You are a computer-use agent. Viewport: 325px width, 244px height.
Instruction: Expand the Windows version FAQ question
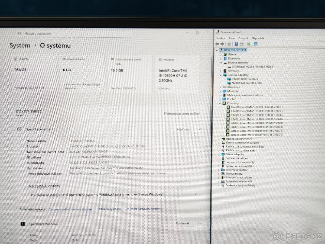195,194
